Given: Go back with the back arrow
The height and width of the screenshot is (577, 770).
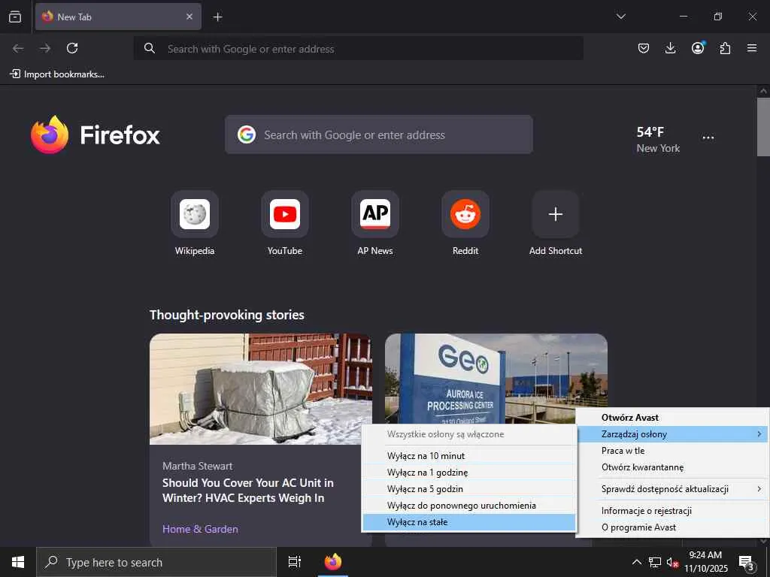Looking at the screenshot, I should tap(18, 48).
